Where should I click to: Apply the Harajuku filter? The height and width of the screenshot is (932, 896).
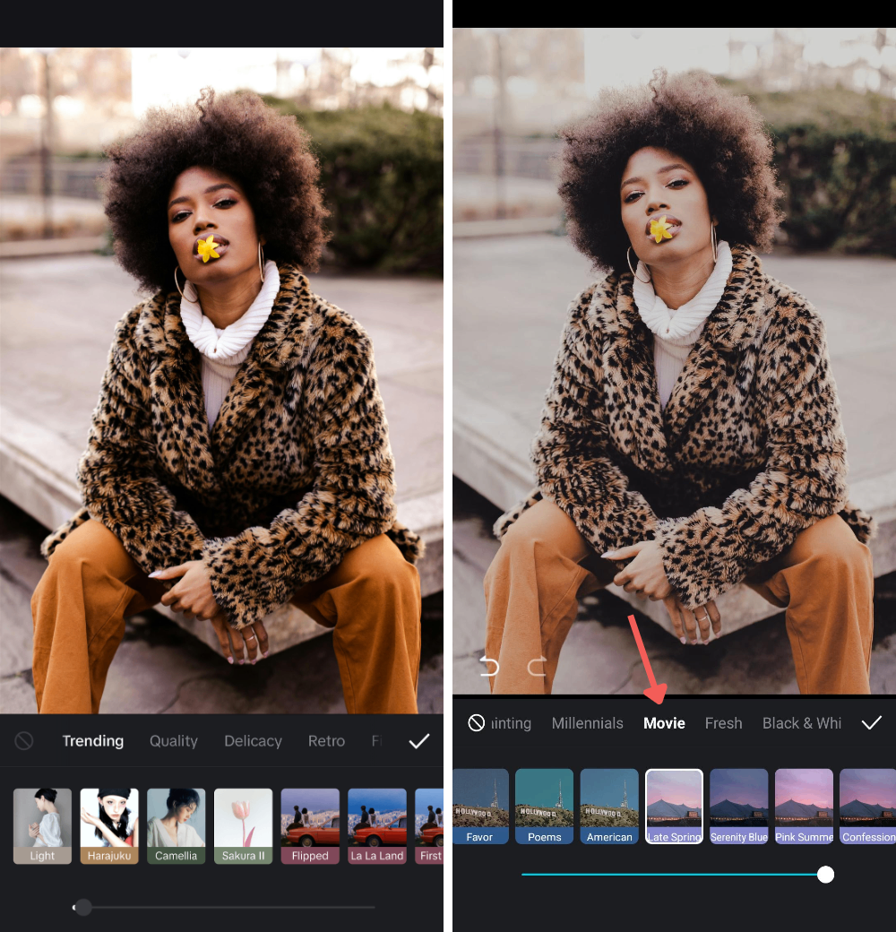point(109,825)
